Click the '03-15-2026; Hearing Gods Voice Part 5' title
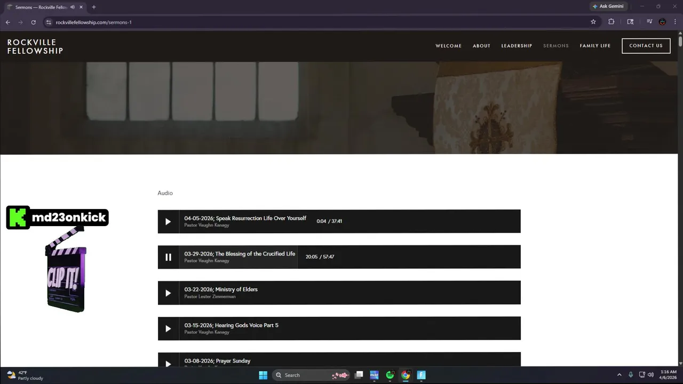Screen dimensions: 683x384 coord(231,325)
